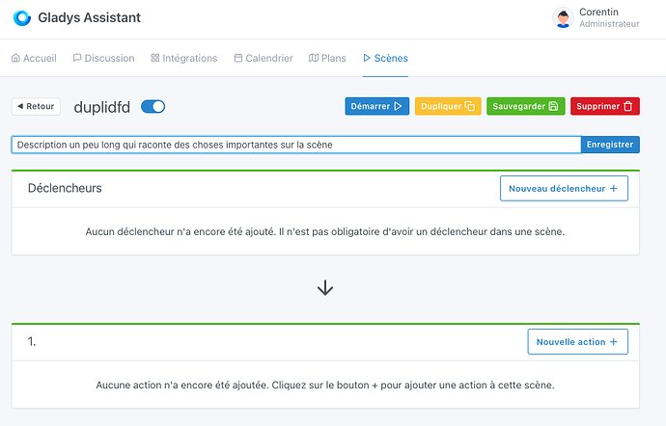The image size is (666, 426).
Task: Toggle the duplidfd scene active switch
Action: (x=153, y=106)
